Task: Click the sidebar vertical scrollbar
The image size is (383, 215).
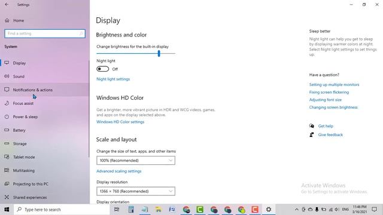Action: 89,109
